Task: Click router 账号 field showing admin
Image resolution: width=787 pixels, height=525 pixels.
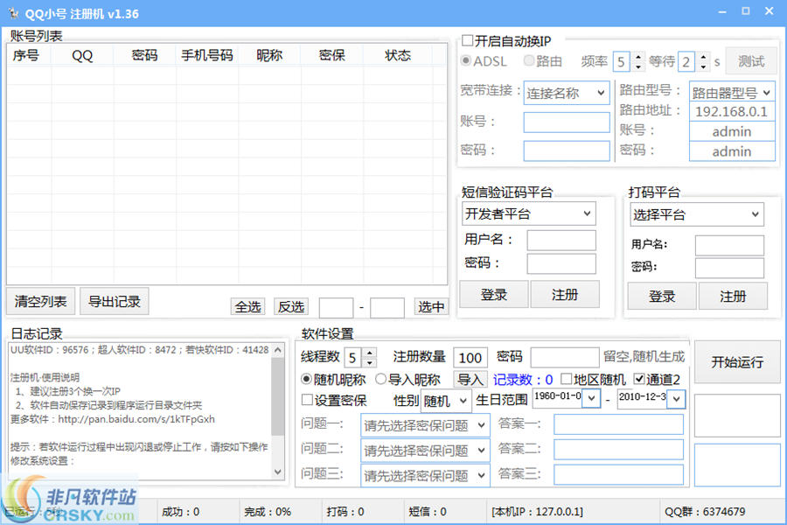Action: point(732,131)
